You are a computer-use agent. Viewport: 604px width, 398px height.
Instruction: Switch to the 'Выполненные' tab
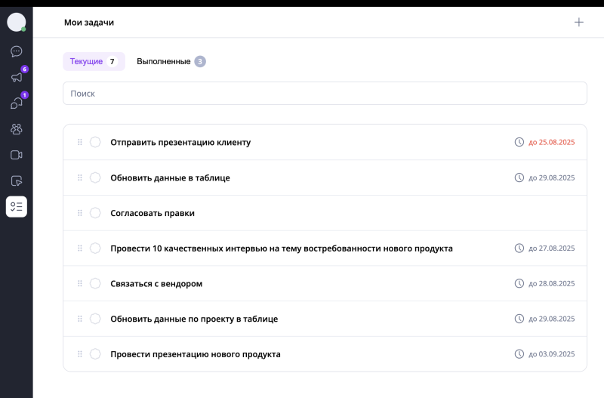171,61
